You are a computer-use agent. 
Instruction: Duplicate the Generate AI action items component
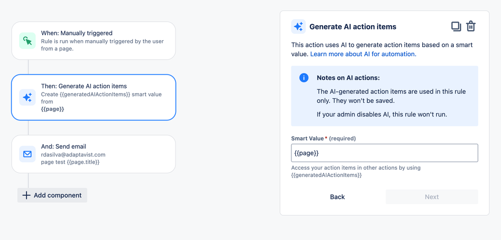coord(456,27)
